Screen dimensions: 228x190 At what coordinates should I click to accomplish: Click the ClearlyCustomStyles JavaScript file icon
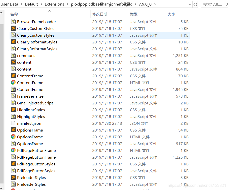pos(13,35)
